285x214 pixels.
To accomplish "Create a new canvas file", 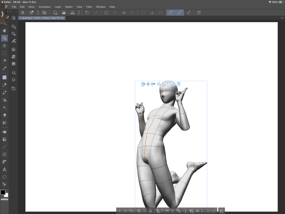I will click(x=55, y=12).
